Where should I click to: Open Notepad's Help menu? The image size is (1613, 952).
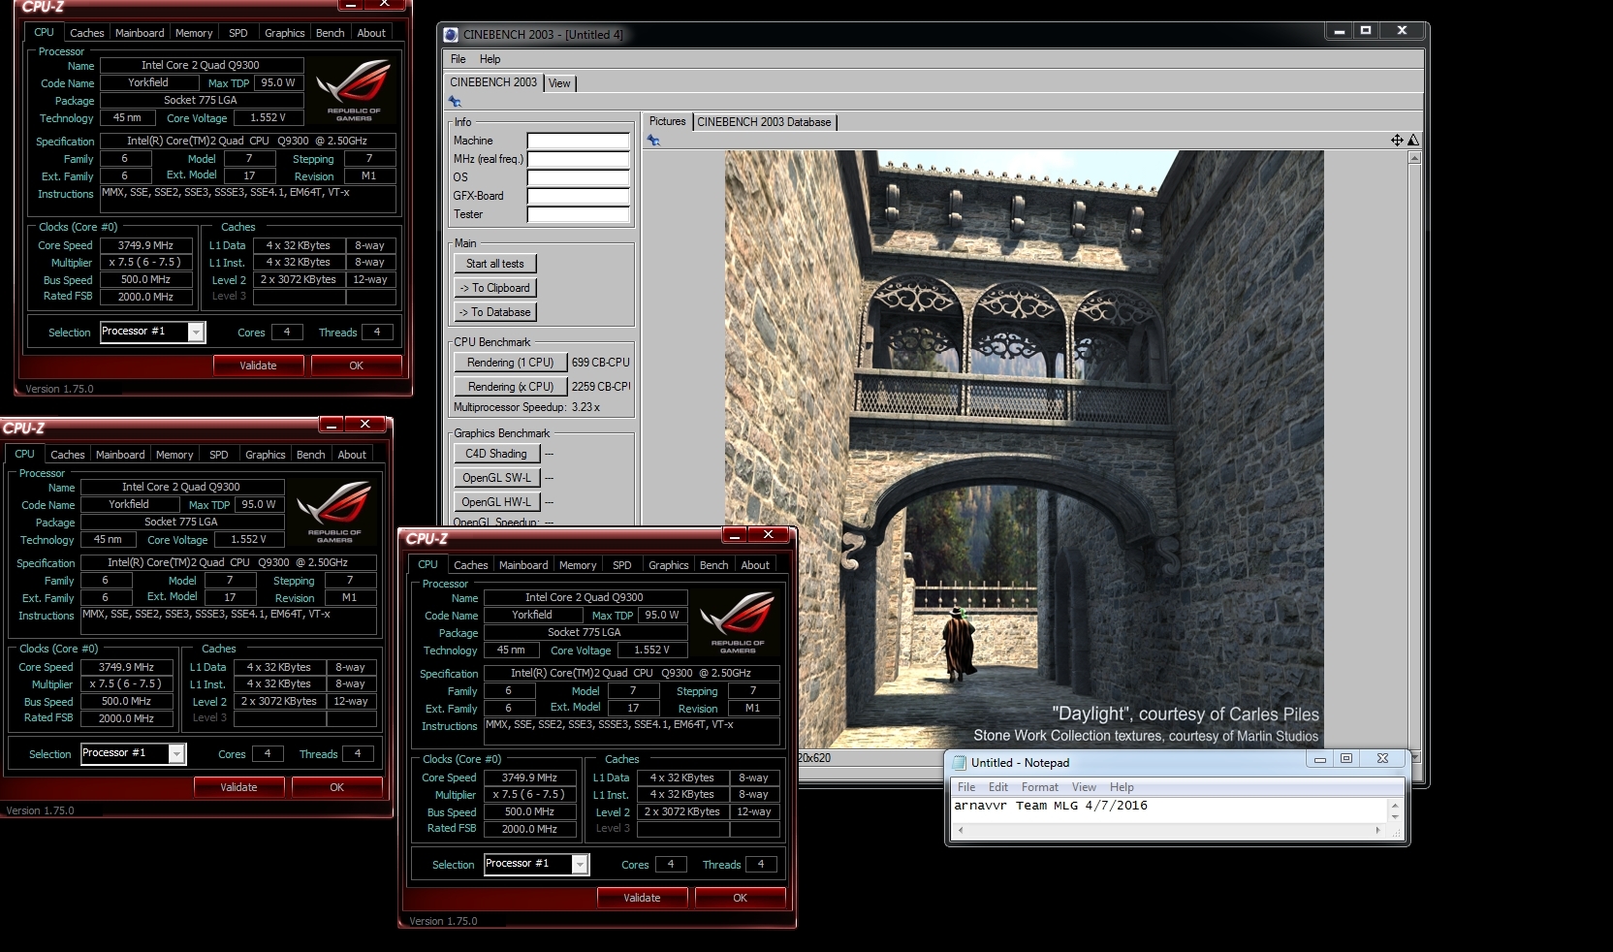[1122, 787]
